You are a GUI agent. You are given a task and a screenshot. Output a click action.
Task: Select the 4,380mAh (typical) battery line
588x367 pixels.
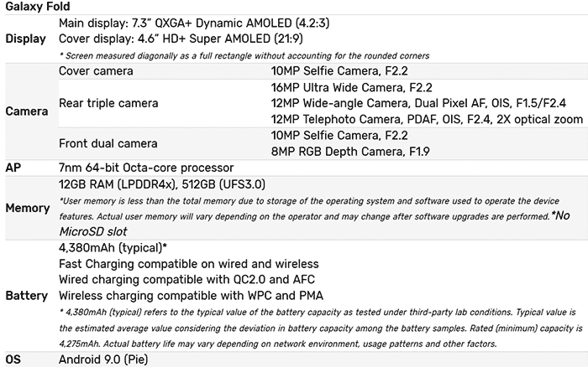click(113, 248)
